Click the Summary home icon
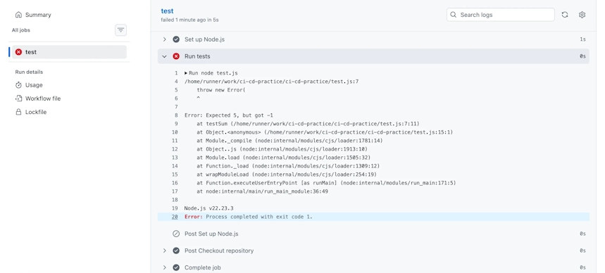This screenshot has height=273, width=605. click(x=18, y=15)
